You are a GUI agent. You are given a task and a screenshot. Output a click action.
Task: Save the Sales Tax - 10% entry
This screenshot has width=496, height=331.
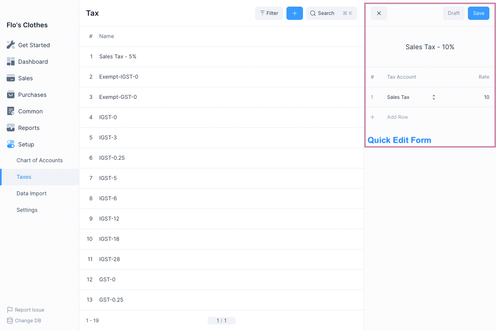(x=478, y=13)
